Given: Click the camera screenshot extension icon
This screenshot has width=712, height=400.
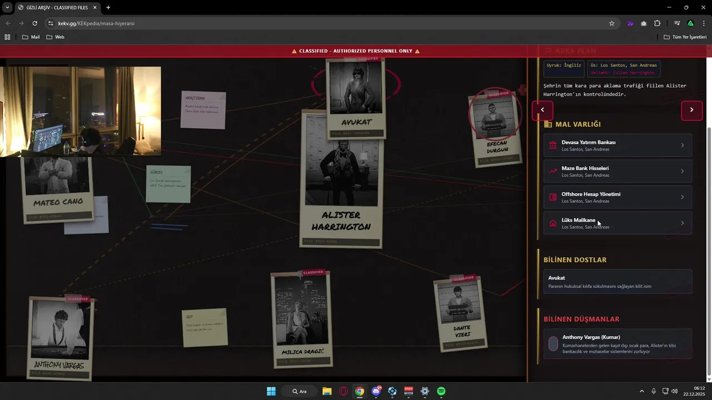Looking at the screenshot, I should (x=644, y=23).
